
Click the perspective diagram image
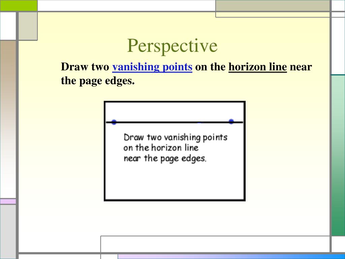[175, 151]
